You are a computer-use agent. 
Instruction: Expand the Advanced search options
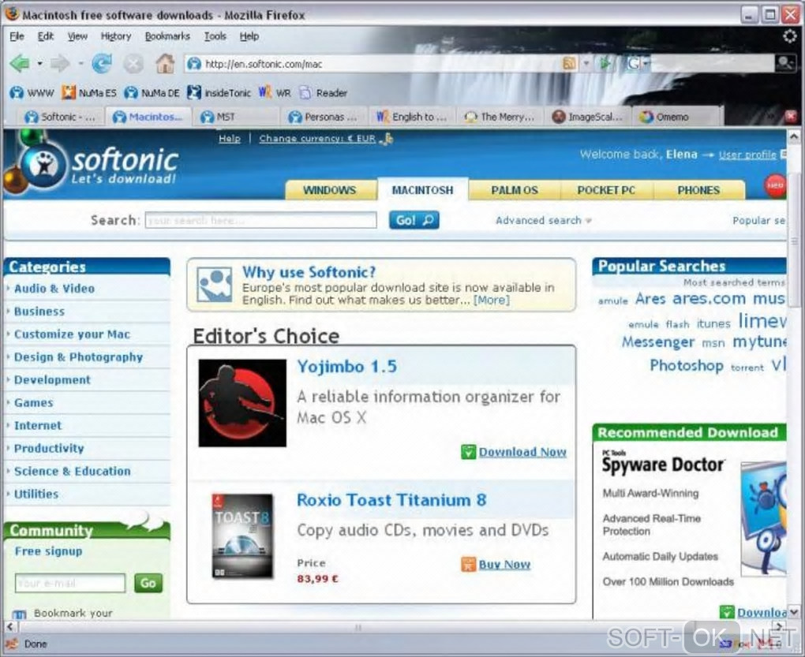tap(543, 221)
